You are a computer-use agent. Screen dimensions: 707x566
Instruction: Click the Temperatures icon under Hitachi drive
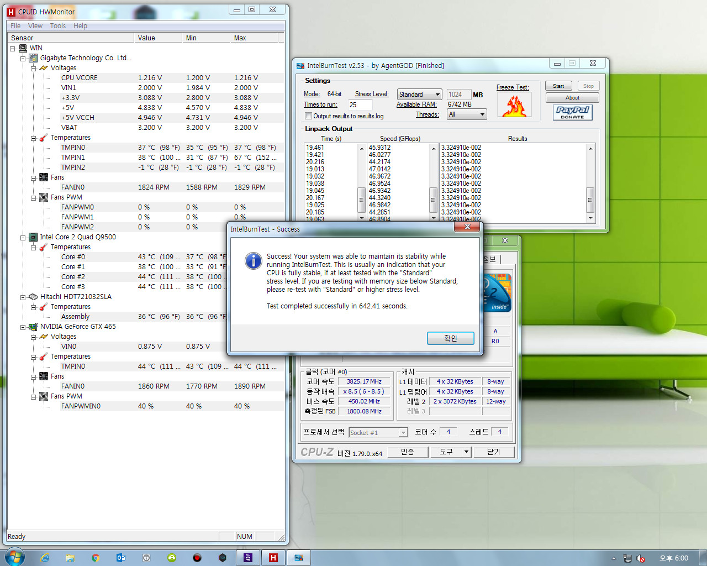pos(44,307)
